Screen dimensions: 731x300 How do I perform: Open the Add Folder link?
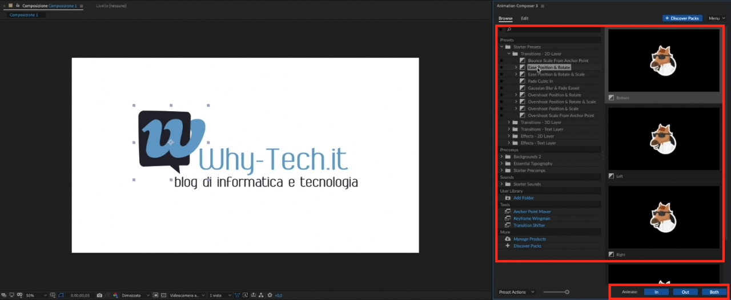pos(524,198)
